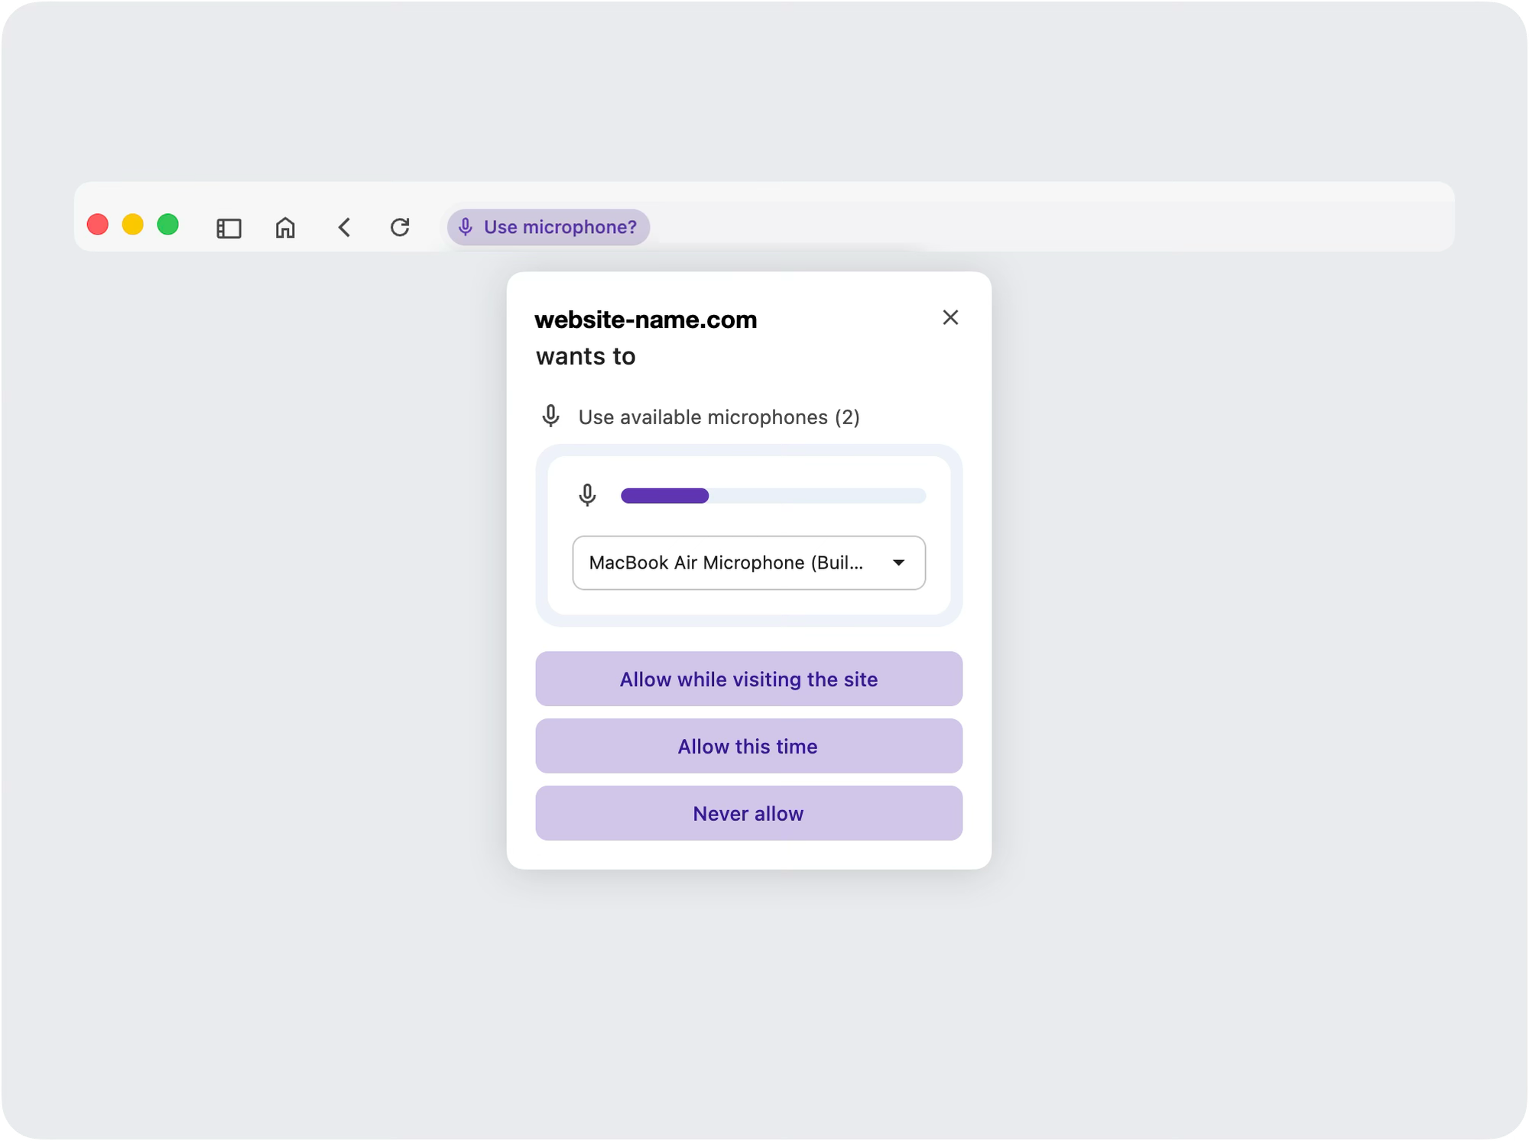The width and height of the screenshot is (1529, 1141).
Task: Click the sidebar panel toggle icon
Action: (x=229, y=228)
